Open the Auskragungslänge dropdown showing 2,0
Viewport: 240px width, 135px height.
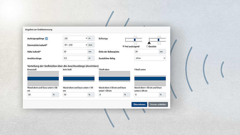[x=75, y=38]
